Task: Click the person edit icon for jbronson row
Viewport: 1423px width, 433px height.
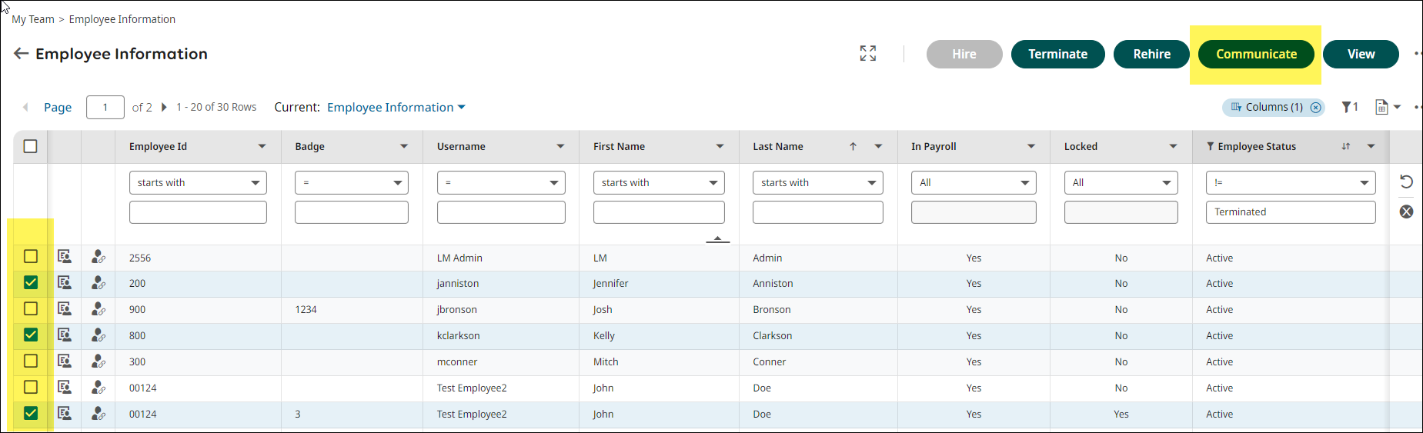Action: click(x=98, y=309)
